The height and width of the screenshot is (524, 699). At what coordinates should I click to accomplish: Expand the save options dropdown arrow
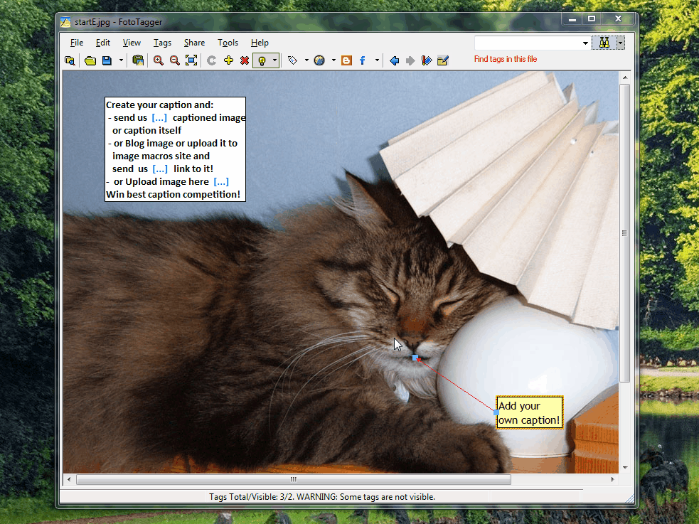[x=121, y=60]
